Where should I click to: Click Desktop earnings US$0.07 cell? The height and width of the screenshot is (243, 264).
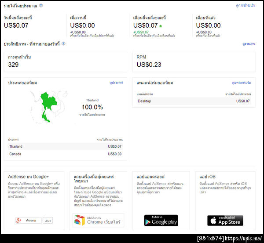243,101
